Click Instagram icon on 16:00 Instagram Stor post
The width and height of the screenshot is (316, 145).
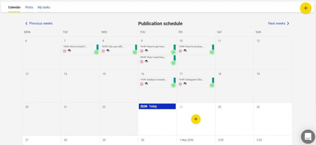[x=180, y=84]
